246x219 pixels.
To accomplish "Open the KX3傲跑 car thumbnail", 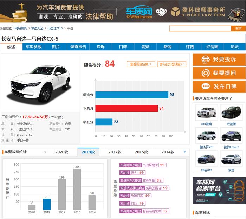I will tap(207, 112).
